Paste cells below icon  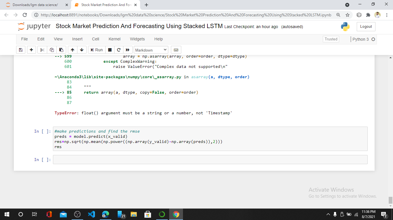coord(61,50)
